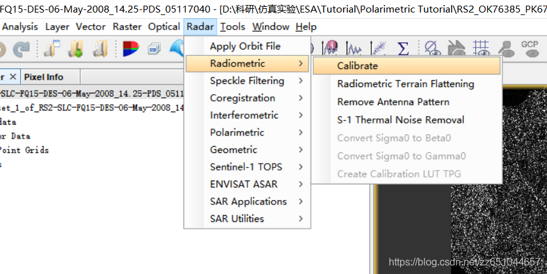The height and width of the screenshot is (274, 547).
Task: Click the plain product folder toolbar icon
Action: 100,48
